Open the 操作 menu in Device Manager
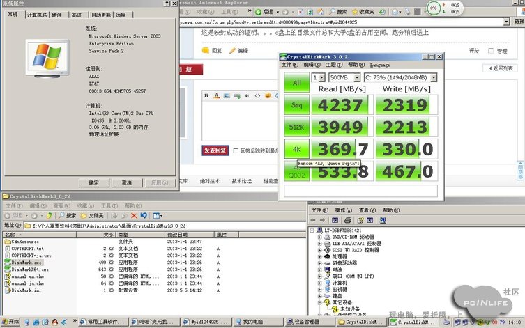The width and height of the screenshot is (525, 328). point(343,210)
